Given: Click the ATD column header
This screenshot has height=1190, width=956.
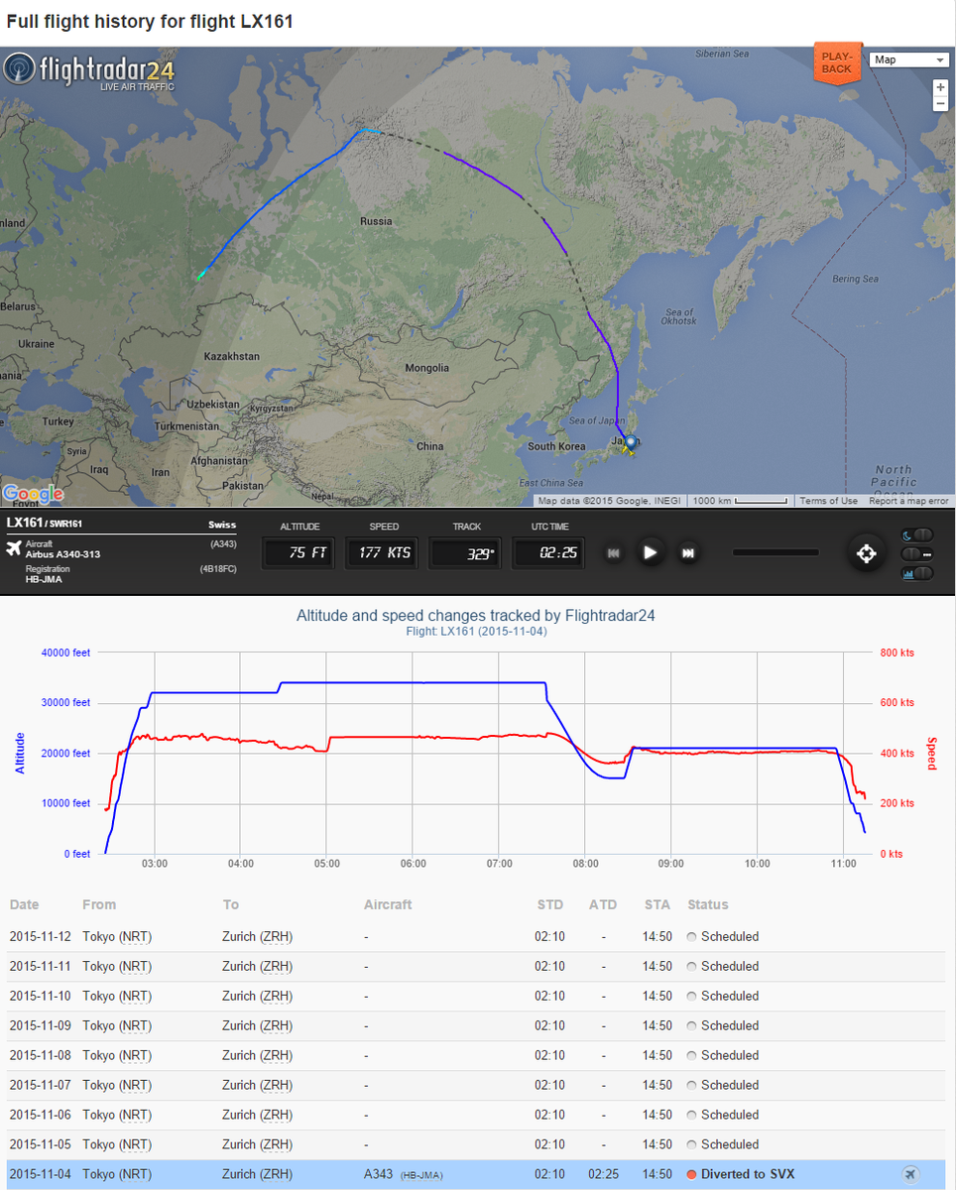Looking at the screenshot, I should tap(603, 904).
